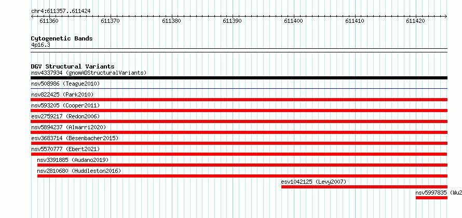Click the Cytogenetic Bands track title
The width and height of the screenshot is (462, 218).
(62, 38)
